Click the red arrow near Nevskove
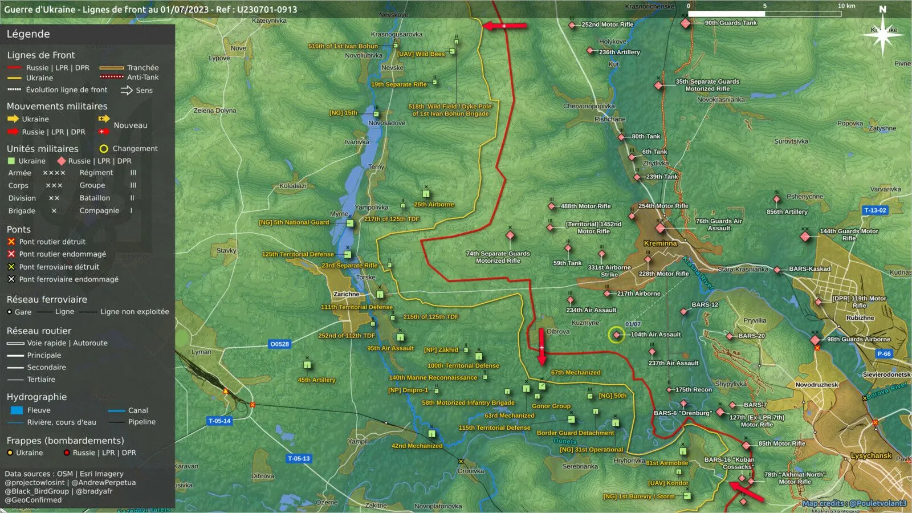Image resolution: width=912 pixels, height=513 pixels. pyautogui.click(x=504, y=26)
